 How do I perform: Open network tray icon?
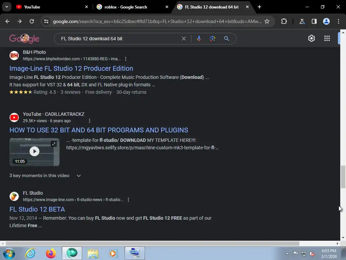click(x=304, y=254)
